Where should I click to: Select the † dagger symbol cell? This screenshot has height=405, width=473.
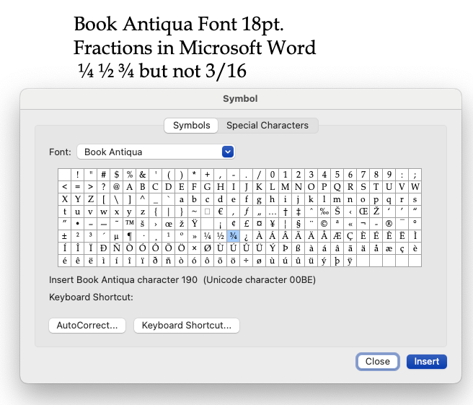tap(285, 212)
